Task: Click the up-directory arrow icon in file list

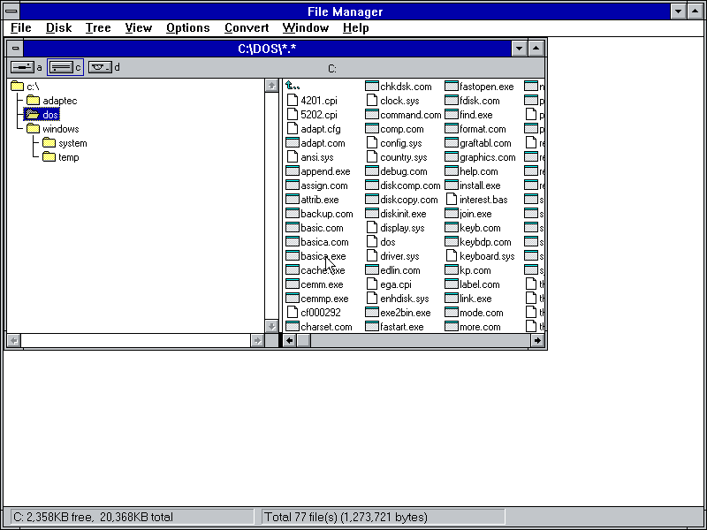Action: click(291, 86)
